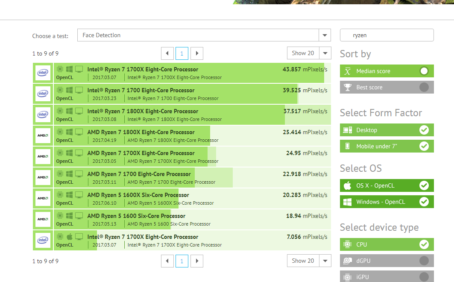Click the arrow beside the bottom Show 20
This screenshot has width=454, height=282.
(x=325, y=261)
